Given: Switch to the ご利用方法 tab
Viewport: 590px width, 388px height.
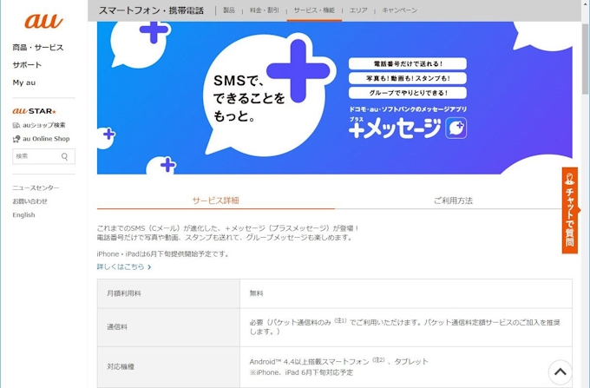Looking at the screenshot, I should pos(453,201).
